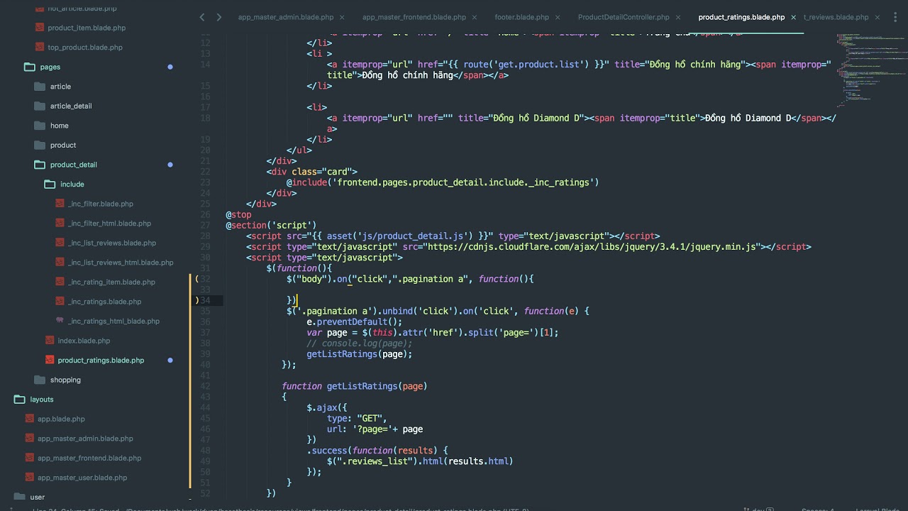908x511 pixels.
Task: Expand the article_detail folder
Action: (40, 106)
